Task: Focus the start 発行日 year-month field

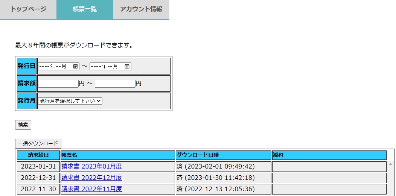Action: coord(55,66)
